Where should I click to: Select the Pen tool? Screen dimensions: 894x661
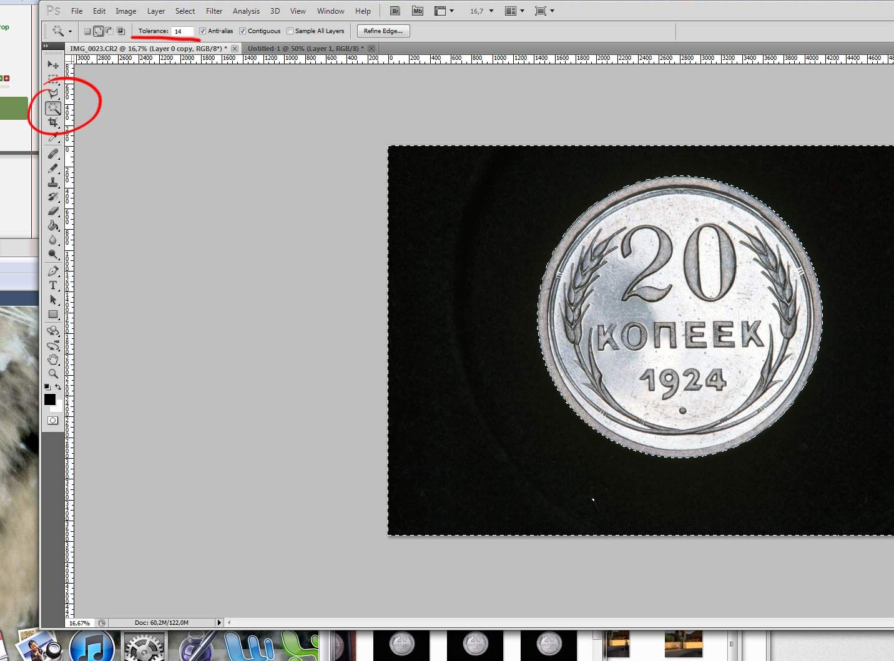coord(53,271)
